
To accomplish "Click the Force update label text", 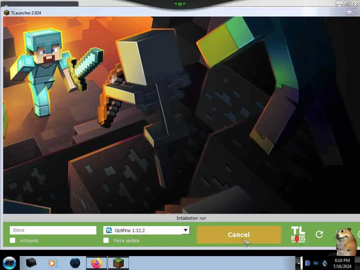I will coord(127,240).
